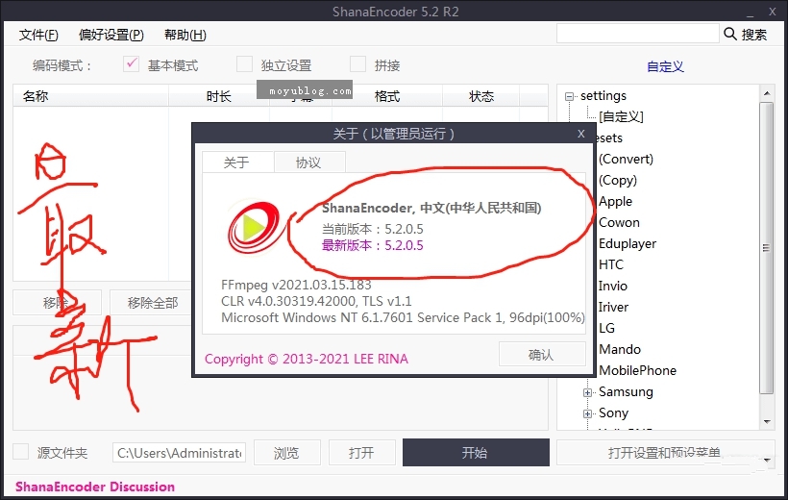The height and width of the screenshot is (500, 788).
Task: Switch to the 协议 tab
Action: click(308, 162)
